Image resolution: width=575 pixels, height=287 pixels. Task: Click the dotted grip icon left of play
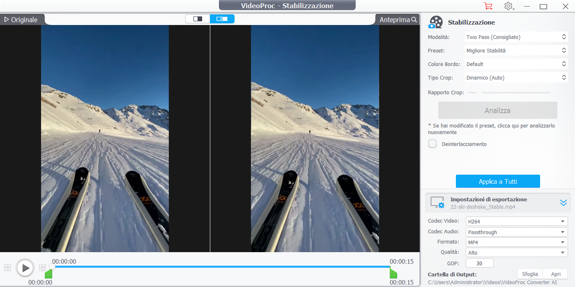pyautogui.click(x=7, y=268)
